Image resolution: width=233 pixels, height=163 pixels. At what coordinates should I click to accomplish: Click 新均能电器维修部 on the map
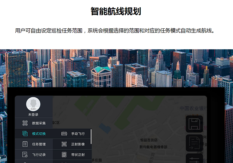pos(153,147)
